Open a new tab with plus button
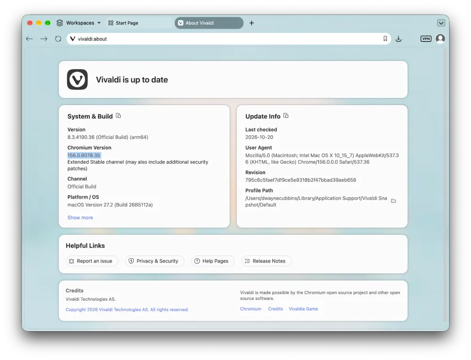 point(252,23)
